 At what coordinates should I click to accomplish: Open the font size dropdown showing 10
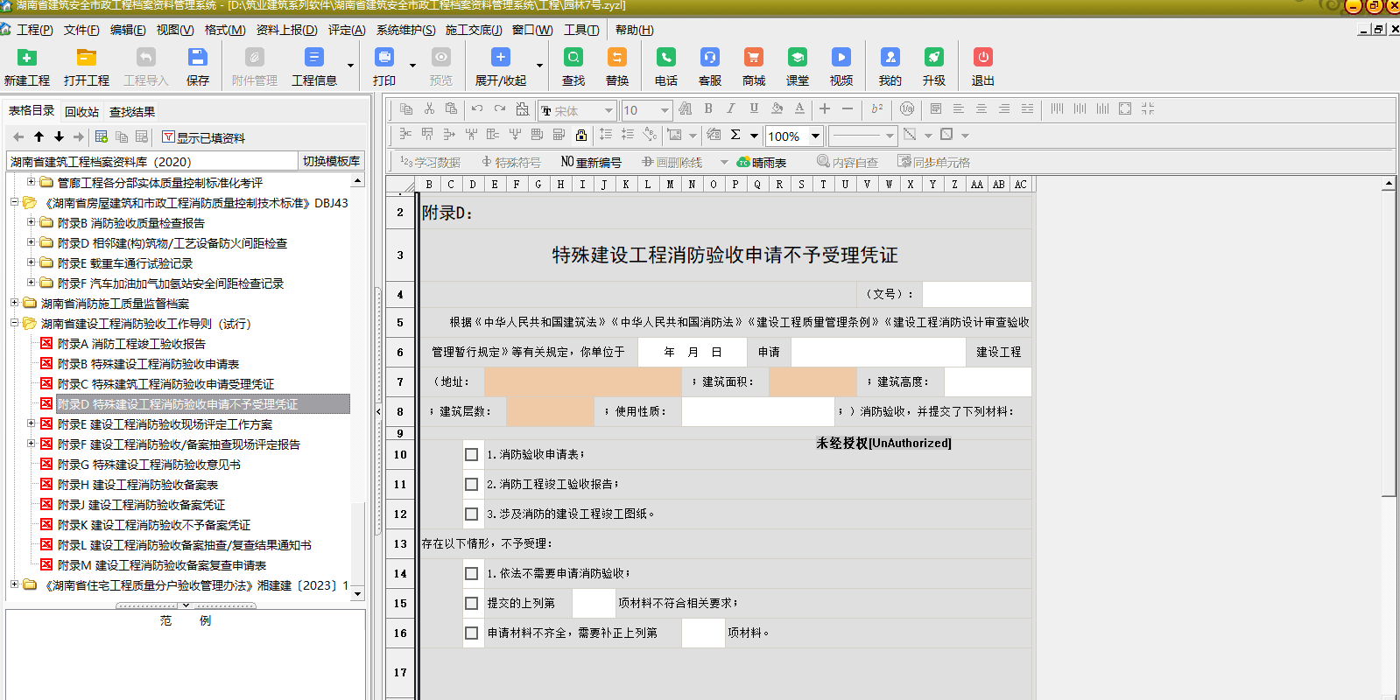point(665,110)
